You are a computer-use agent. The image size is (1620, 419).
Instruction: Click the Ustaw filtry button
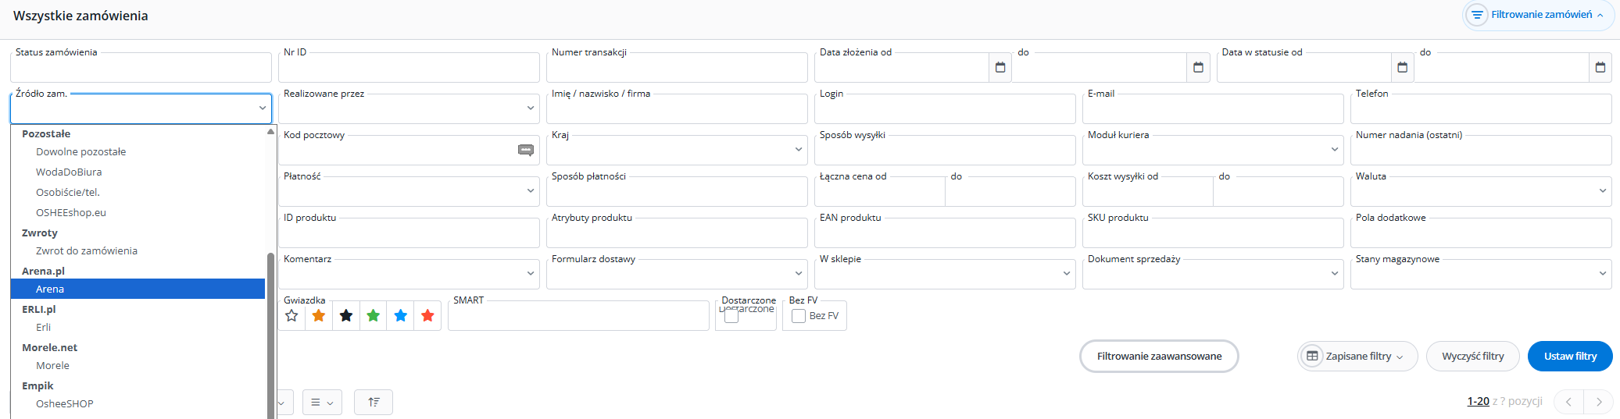click(1569, 357)
